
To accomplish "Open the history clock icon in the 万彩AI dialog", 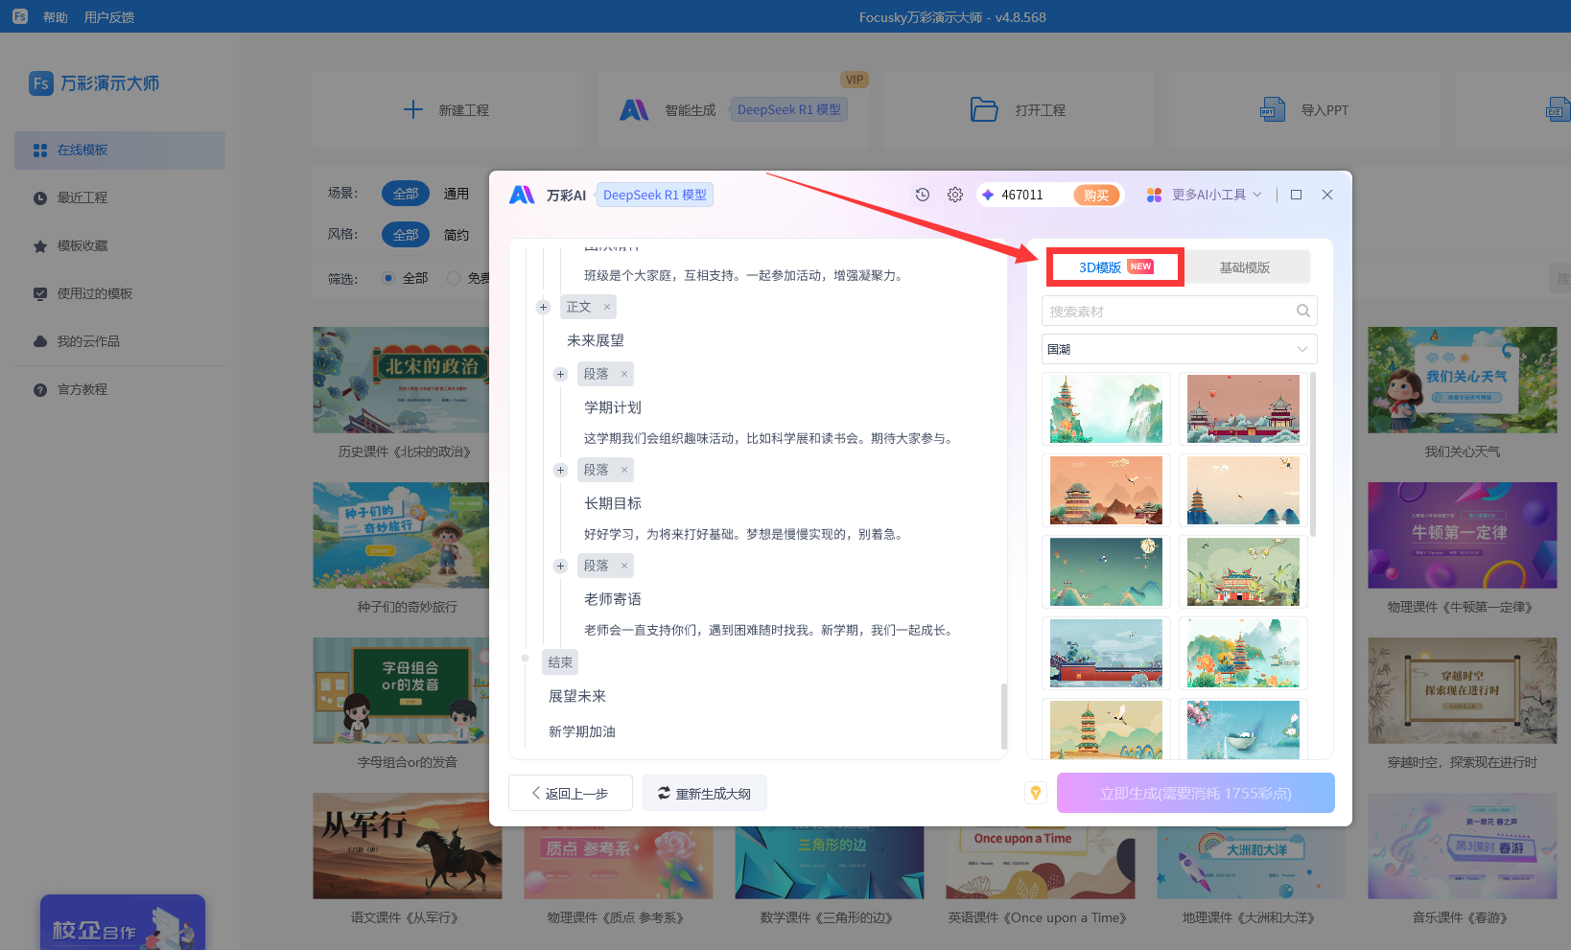I will click(x=923, y=195).
